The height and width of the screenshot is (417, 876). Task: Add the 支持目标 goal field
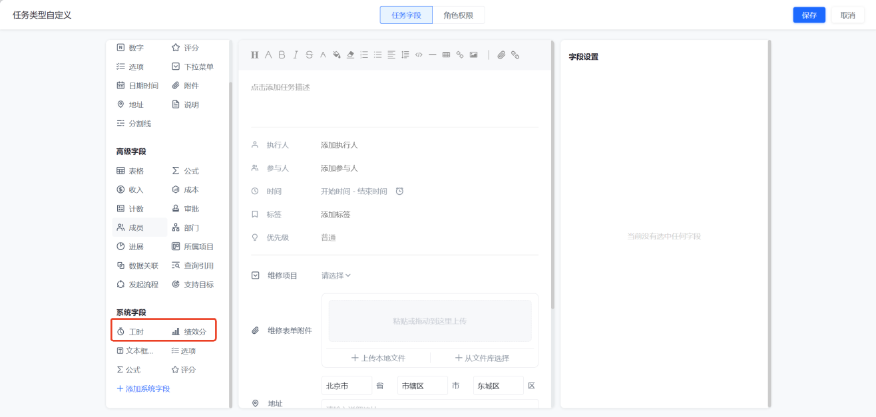coord(194,285)
